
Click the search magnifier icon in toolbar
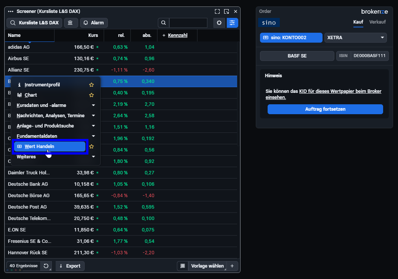coord(164,23)
